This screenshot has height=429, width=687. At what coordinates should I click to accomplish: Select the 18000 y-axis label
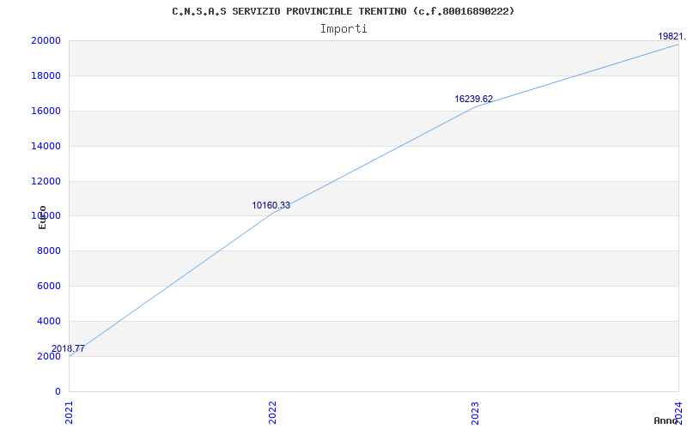(x=46, y=76)
